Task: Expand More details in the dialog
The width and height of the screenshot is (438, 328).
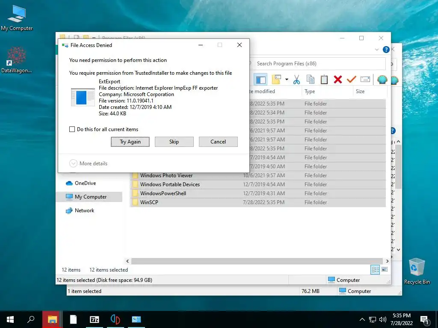Action: point(88,164)
